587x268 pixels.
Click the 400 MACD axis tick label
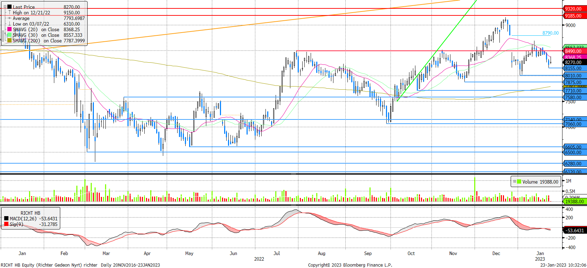click(569, 209)
